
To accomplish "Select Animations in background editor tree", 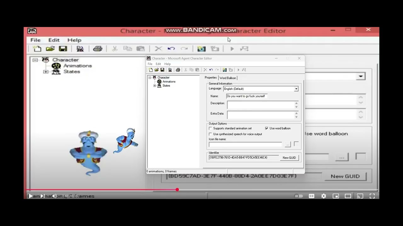I will (77, 66).
